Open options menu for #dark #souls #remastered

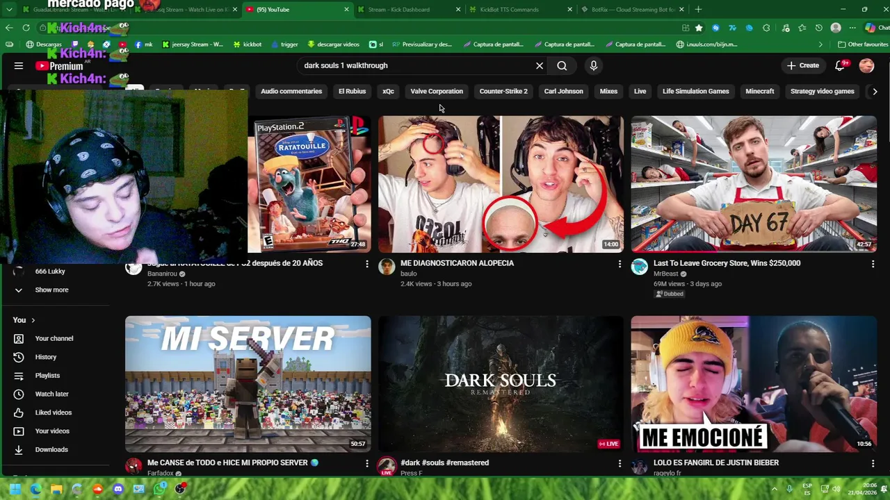pos(620,463)
